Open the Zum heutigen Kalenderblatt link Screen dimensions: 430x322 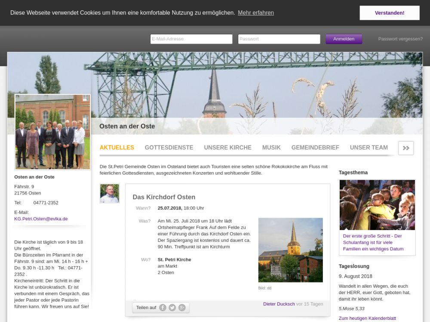pyautogui.click(x=367, y=318)
